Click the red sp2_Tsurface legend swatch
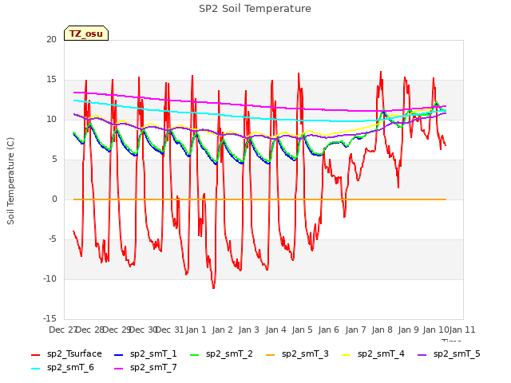511x383 pixels. point(35,354)
